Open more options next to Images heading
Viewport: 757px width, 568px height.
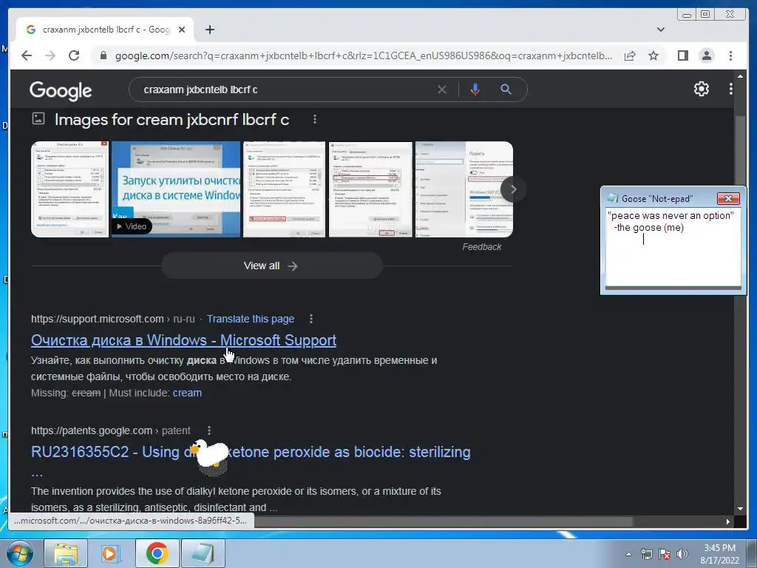click(x=315, y=119)
